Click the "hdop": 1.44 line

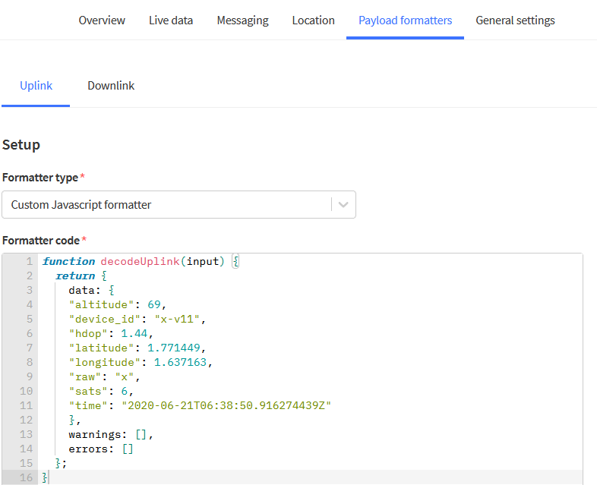click(x=111, y=334)
